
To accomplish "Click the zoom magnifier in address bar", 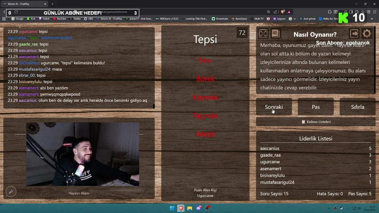I will (269, 12).
